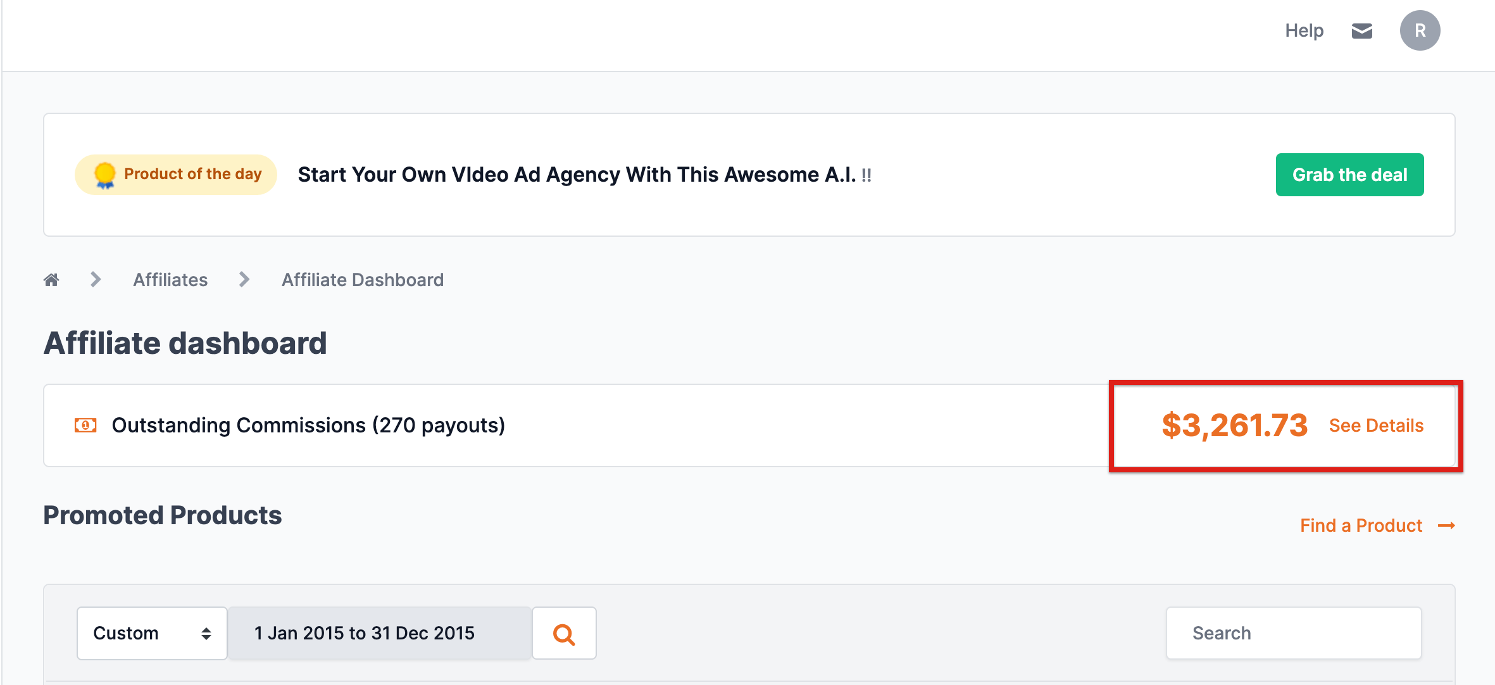Click the award ribbon badge icon
Viewport: 1495px width, 685px height.
[x=104, y=175]
